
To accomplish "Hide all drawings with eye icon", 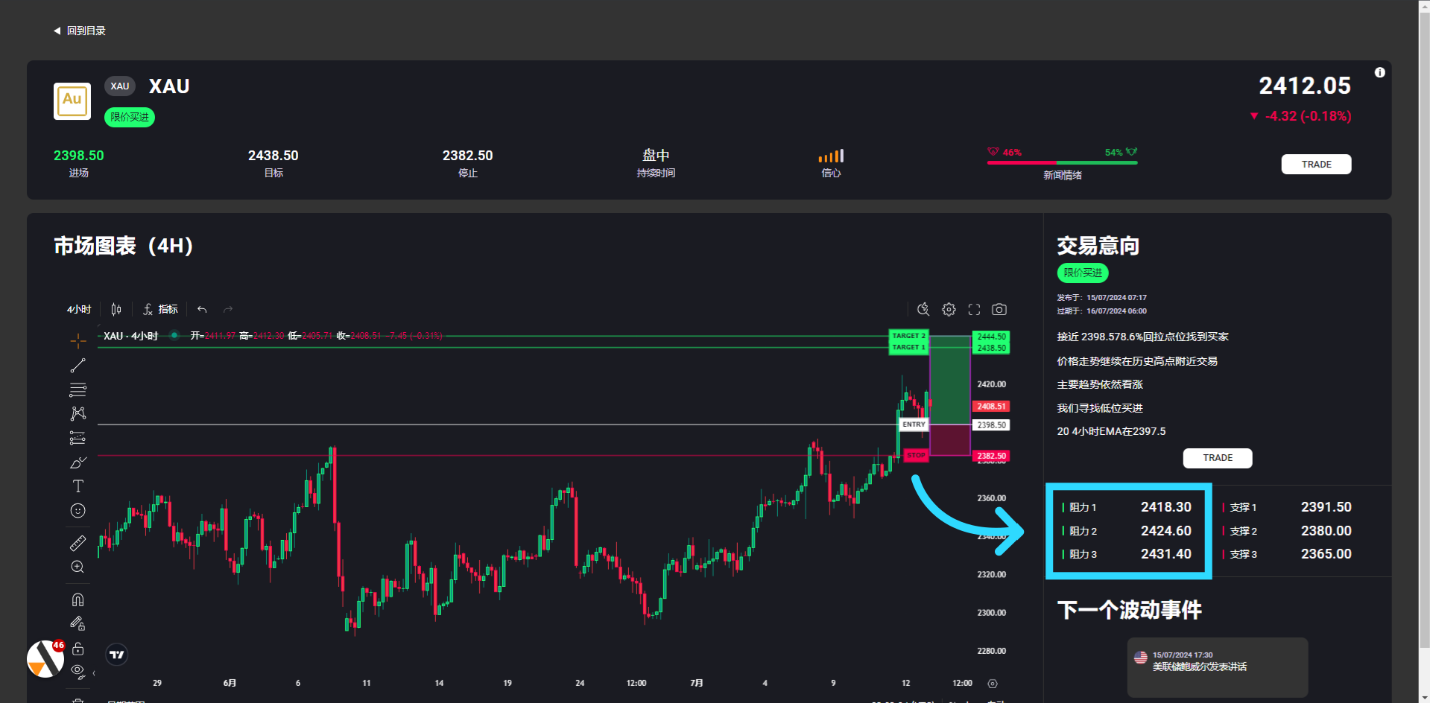I will 77,671.
